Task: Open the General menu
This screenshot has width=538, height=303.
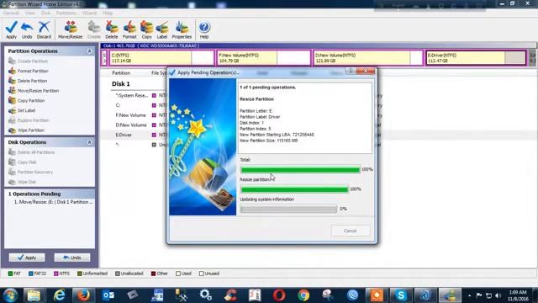Action: (11, 13)
